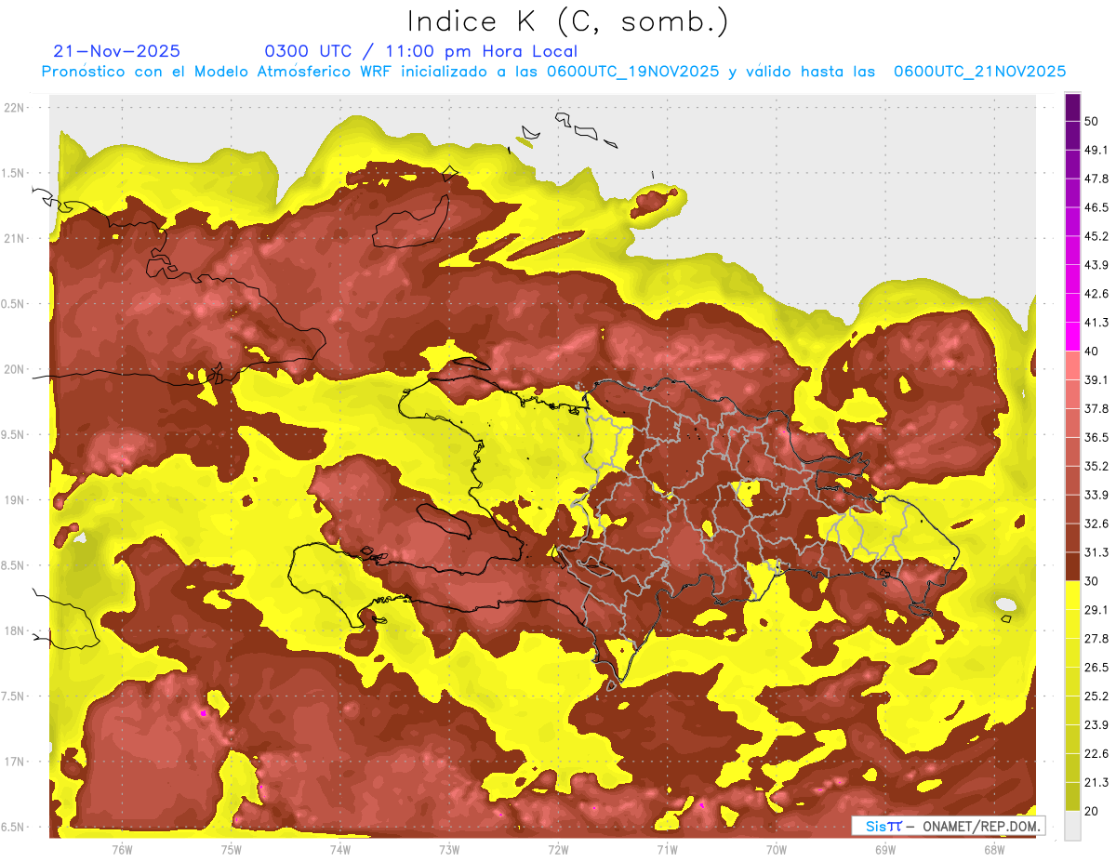Screen dimensions: 1116x862
Task: Click the magenta colorbar segment between 40 and 41.3
Action: pos(1072,337)
